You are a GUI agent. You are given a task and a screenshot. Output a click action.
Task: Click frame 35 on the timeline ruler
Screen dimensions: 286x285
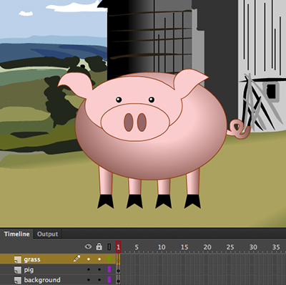pyautogui.click(x=276, y=247)
